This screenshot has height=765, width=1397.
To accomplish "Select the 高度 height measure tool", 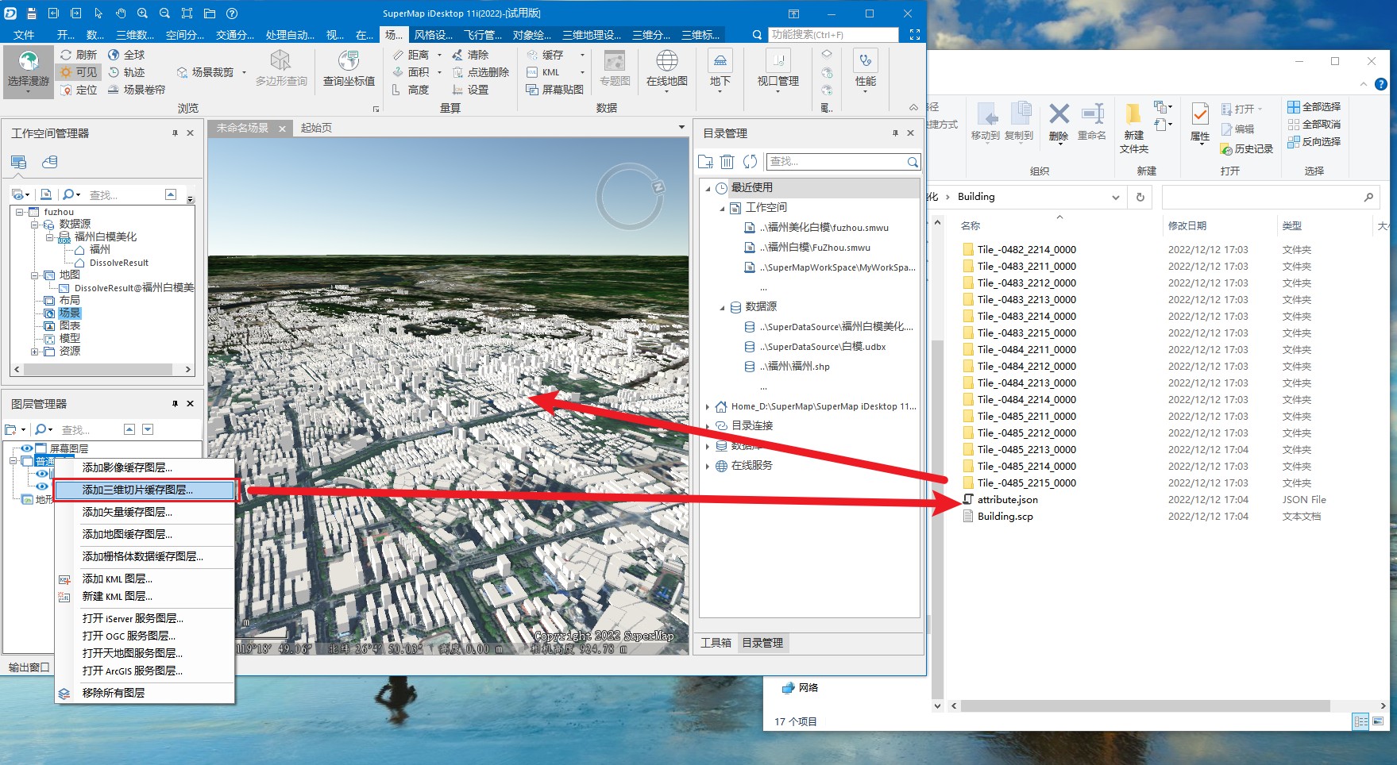I will point(411,90).
